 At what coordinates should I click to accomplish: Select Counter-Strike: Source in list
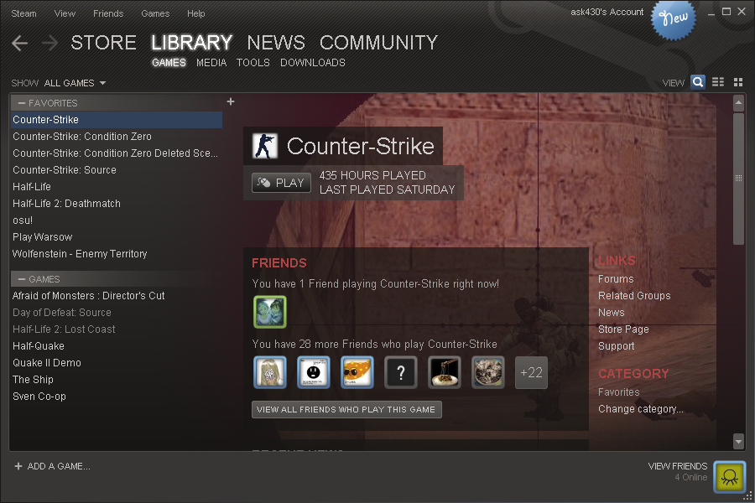pos(116,170)
